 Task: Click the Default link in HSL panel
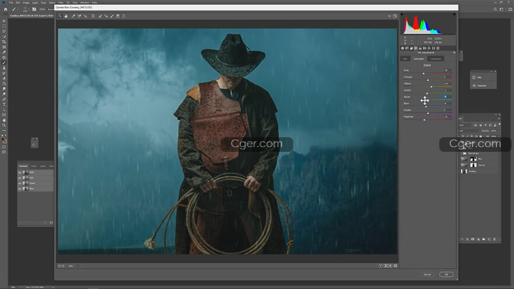[x=427, y=65]
